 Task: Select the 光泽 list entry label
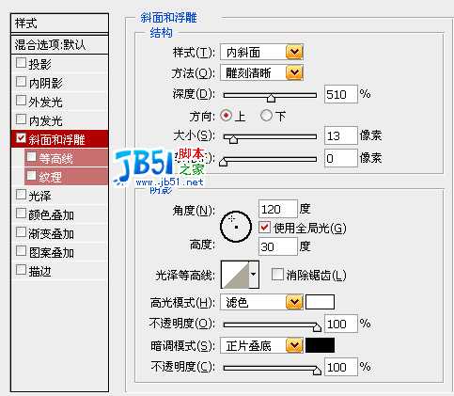[39, 197]
